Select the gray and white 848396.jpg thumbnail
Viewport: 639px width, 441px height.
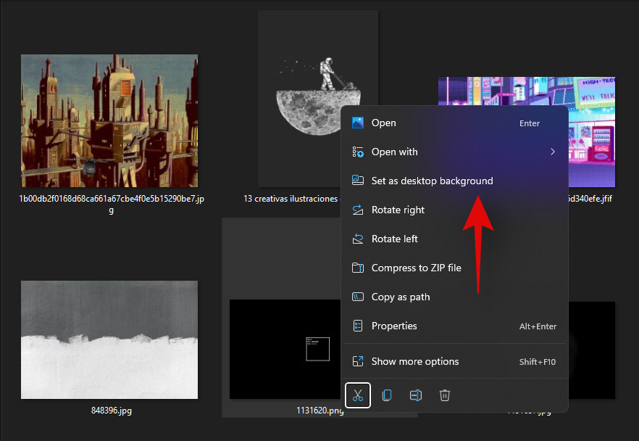tap(109, 339)
